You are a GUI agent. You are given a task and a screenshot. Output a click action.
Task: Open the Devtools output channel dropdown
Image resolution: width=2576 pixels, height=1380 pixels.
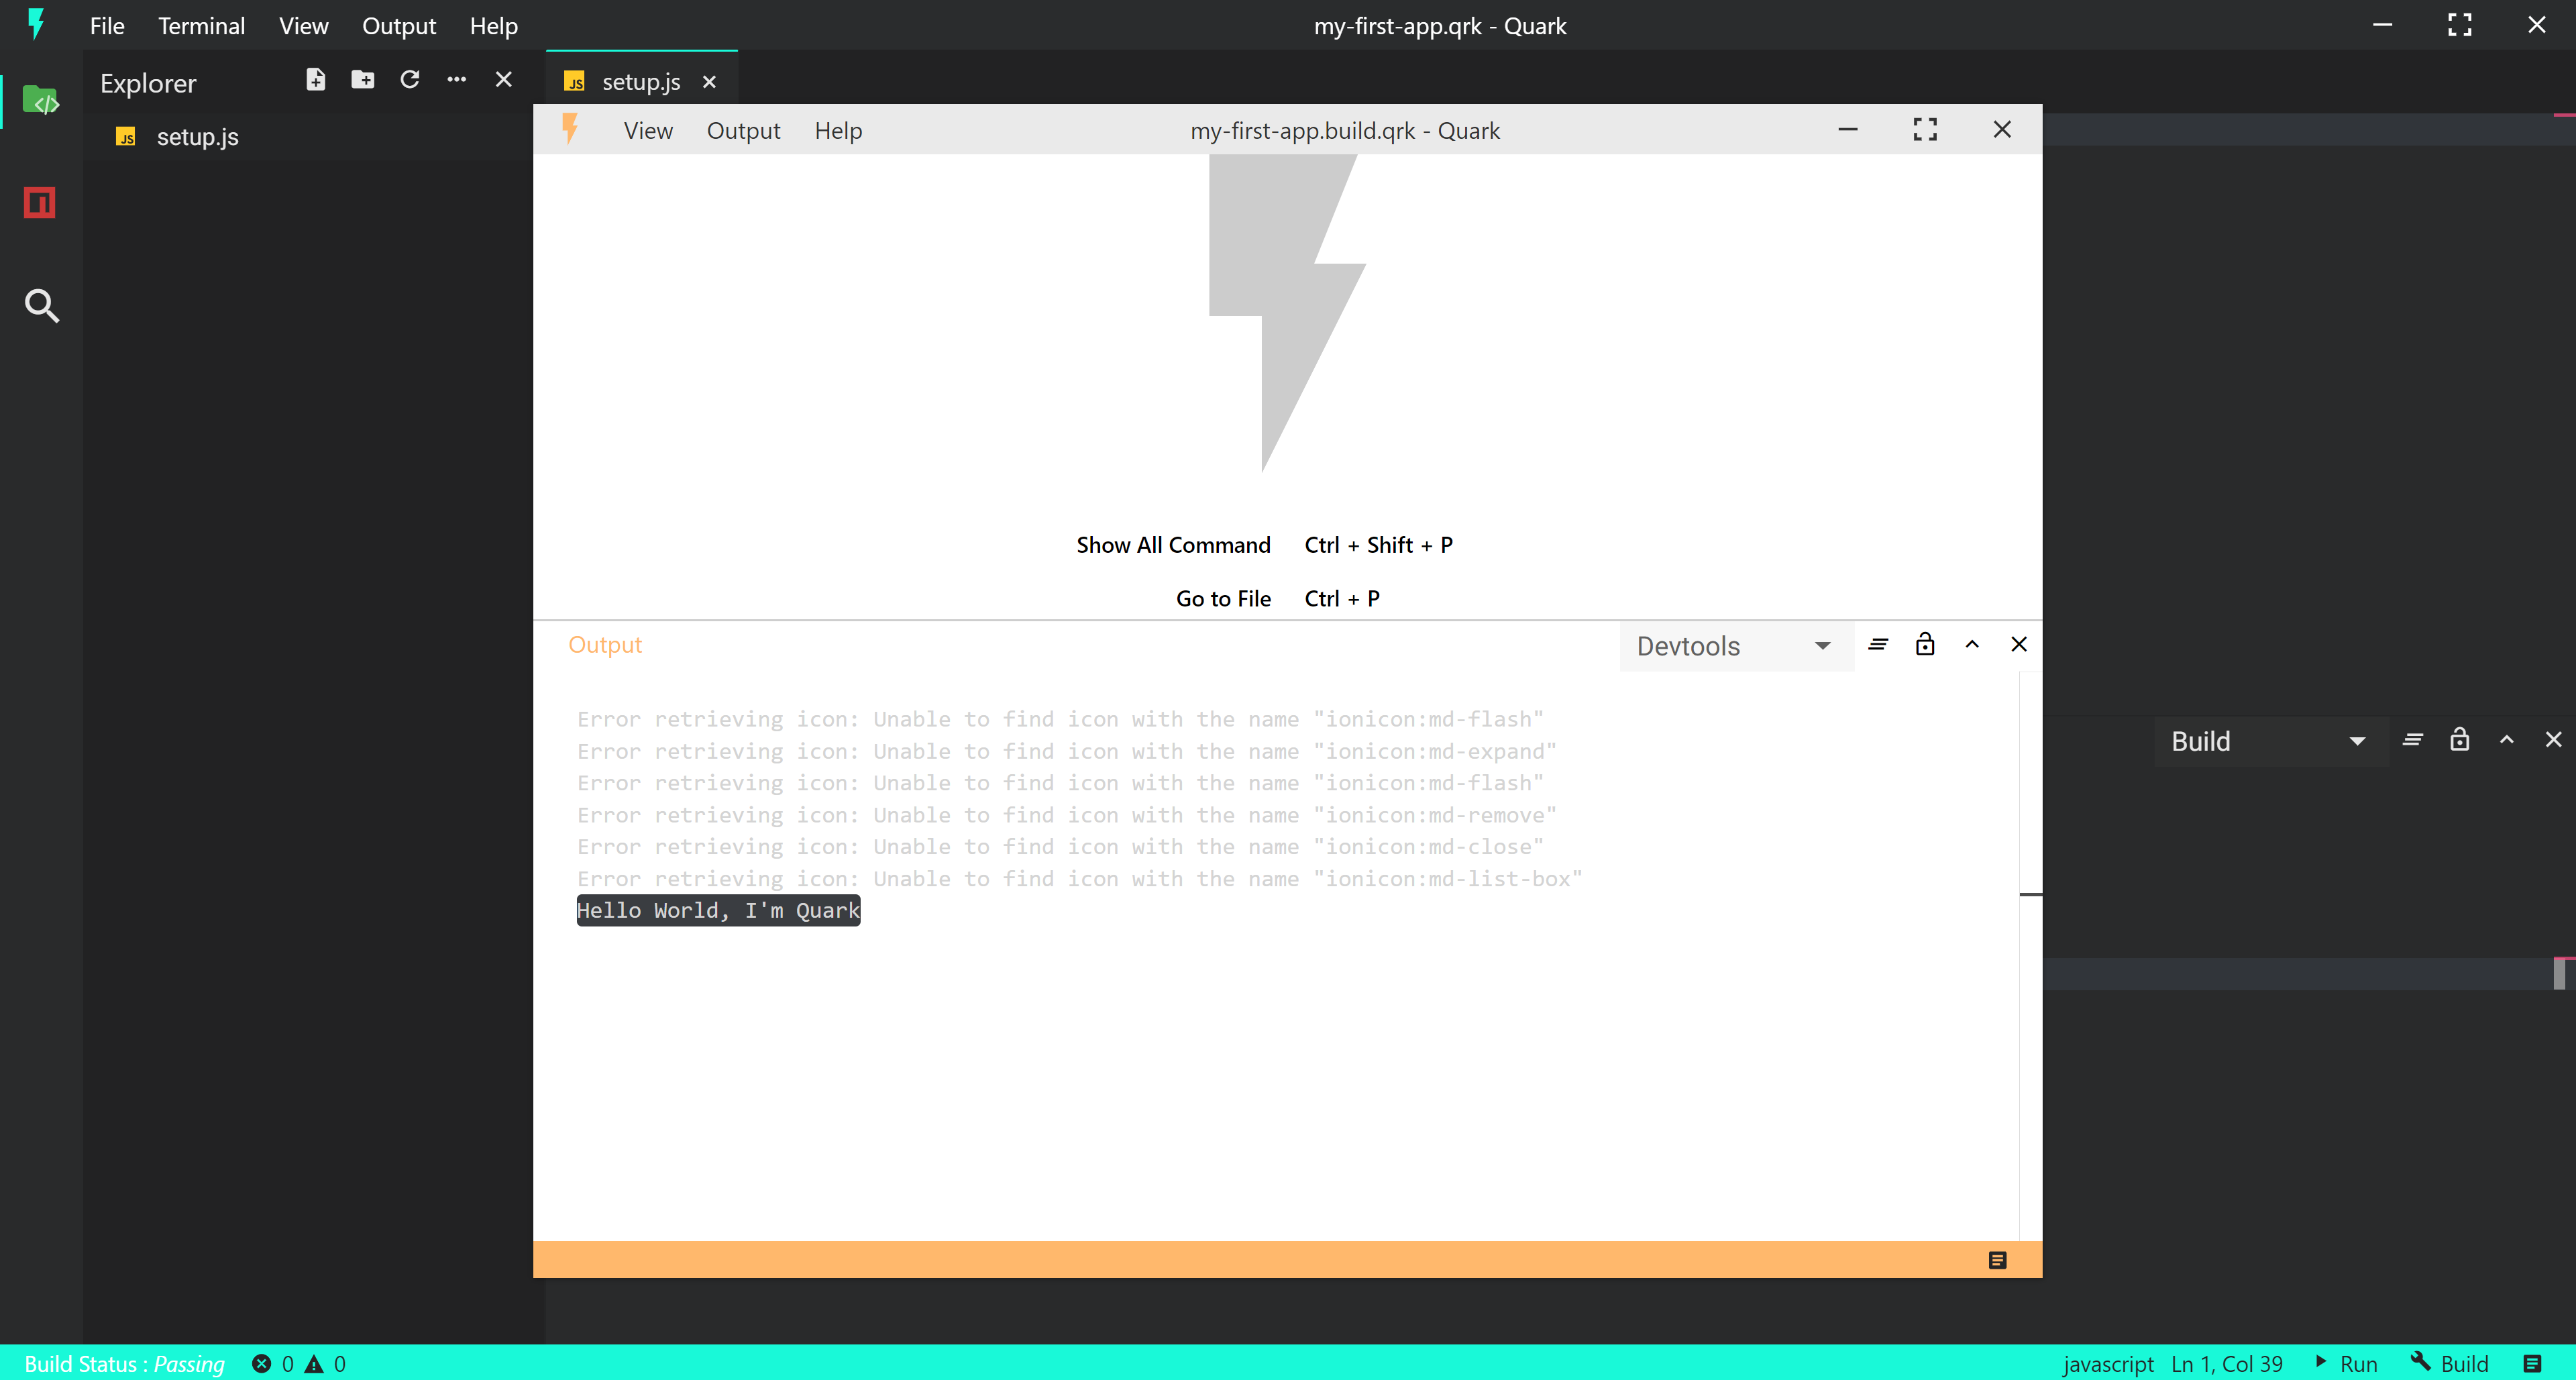tap(1736, 646)
